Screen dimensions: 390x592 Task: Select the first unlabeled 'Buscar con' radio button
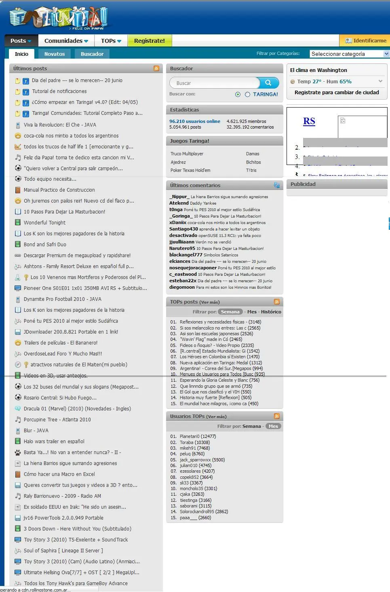point(238,94)
